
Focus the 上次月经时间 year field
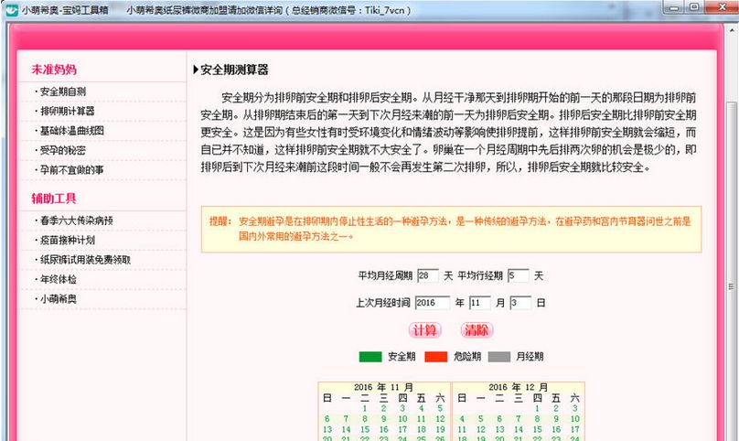433,303
